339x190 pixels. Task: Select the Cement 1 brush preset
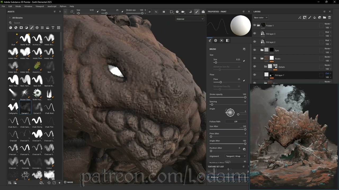click(x=25, y=108)
